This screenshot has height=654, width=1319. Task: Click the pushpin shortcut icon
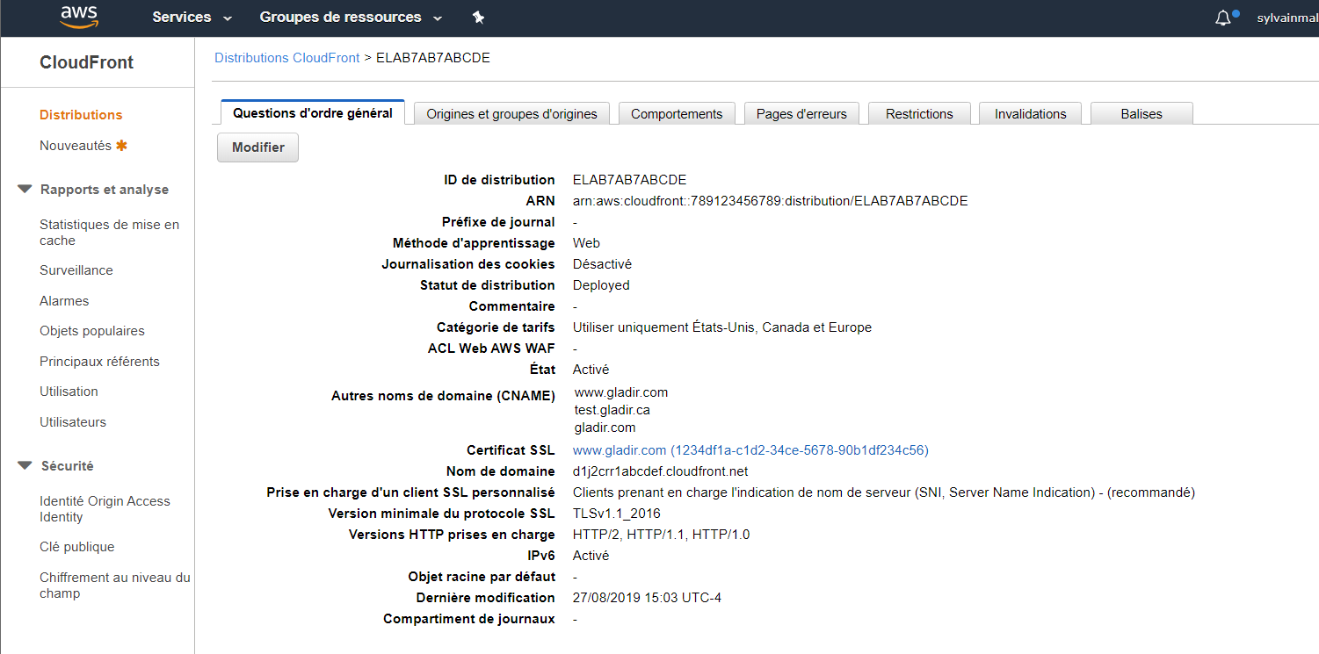point(478,17)
